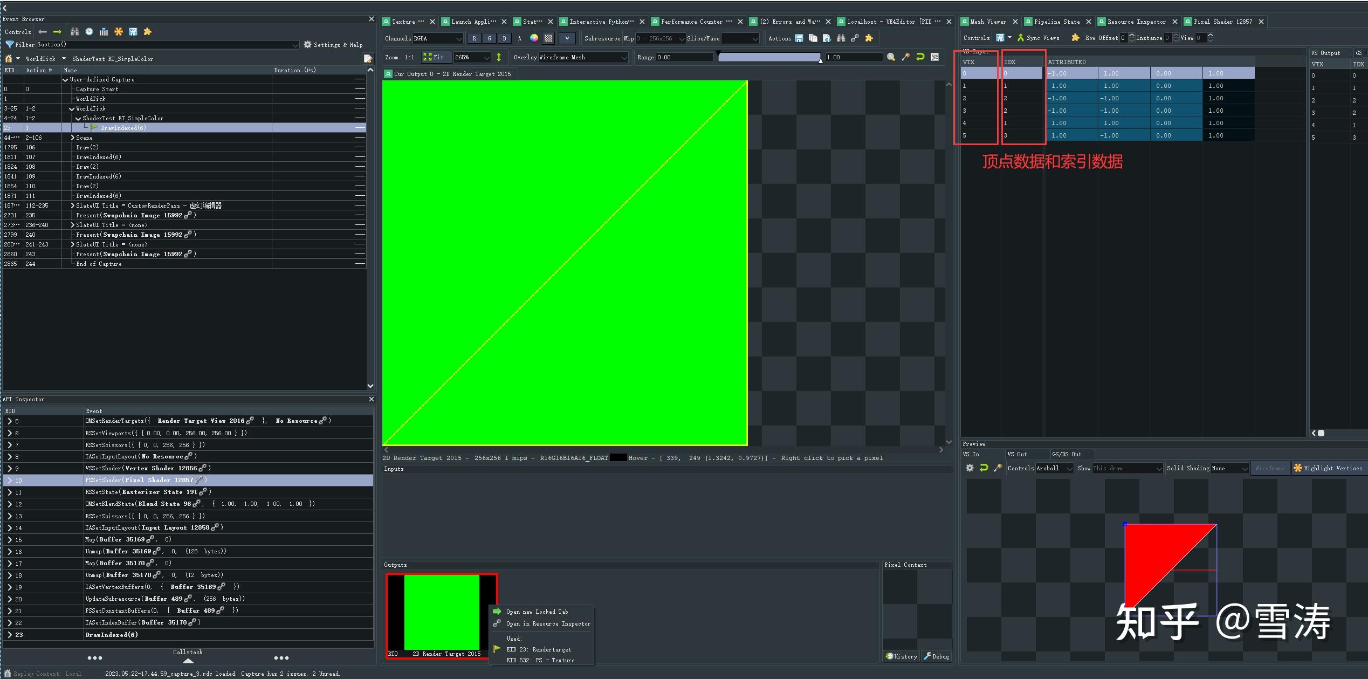This screenshot has width=1368, height=679.
Task: Click the save texture icon under Actions
Action: (800, 38)
